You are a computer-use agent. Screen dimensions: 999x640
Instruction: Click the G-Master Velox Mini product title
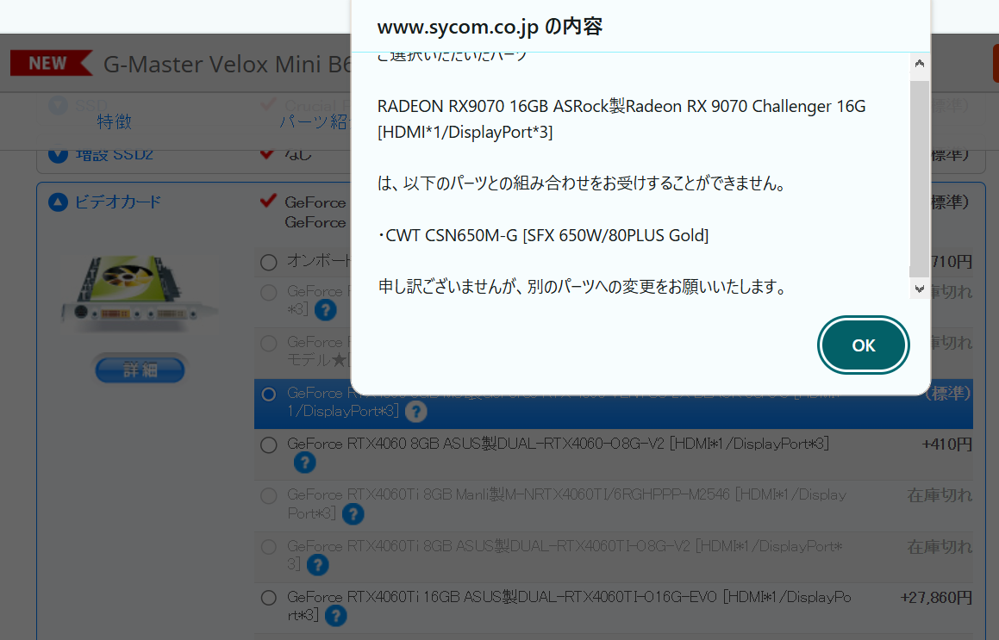[x=228, y=65]
